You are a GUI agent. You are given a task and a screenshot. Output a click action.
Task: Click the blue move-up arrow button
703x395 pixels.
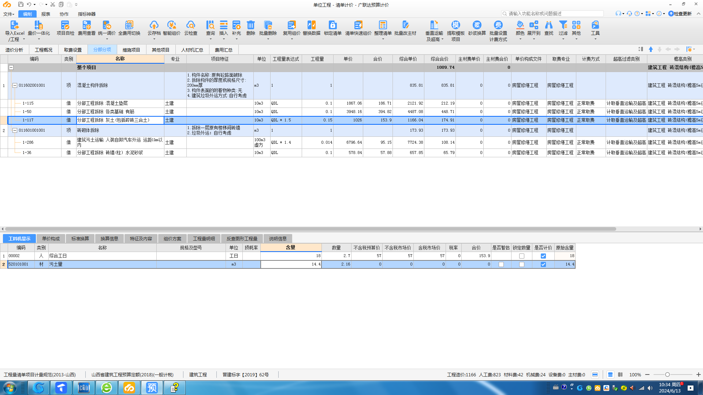click(651, 49)
